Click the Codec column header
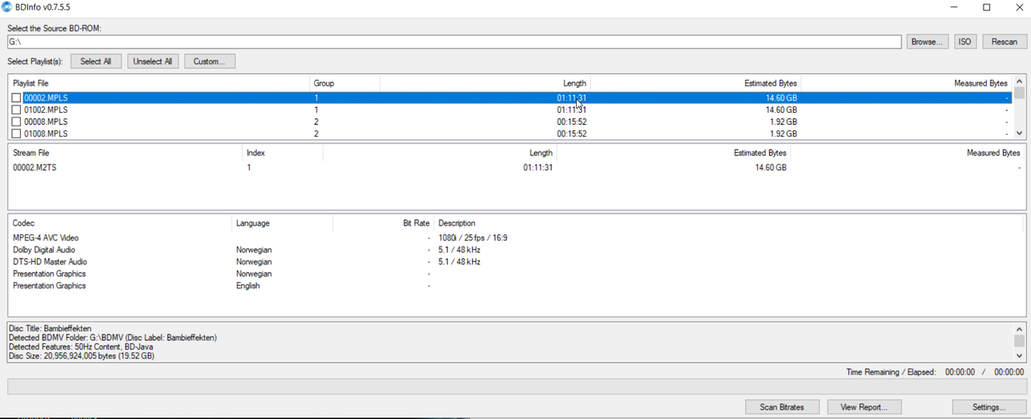The width and height of the screenshot is (1031, 419). (120, 223)
